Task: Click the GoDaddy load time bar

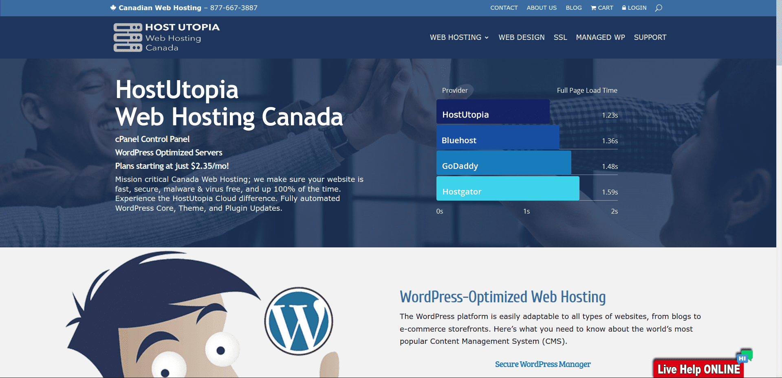Action: point(504,163)
